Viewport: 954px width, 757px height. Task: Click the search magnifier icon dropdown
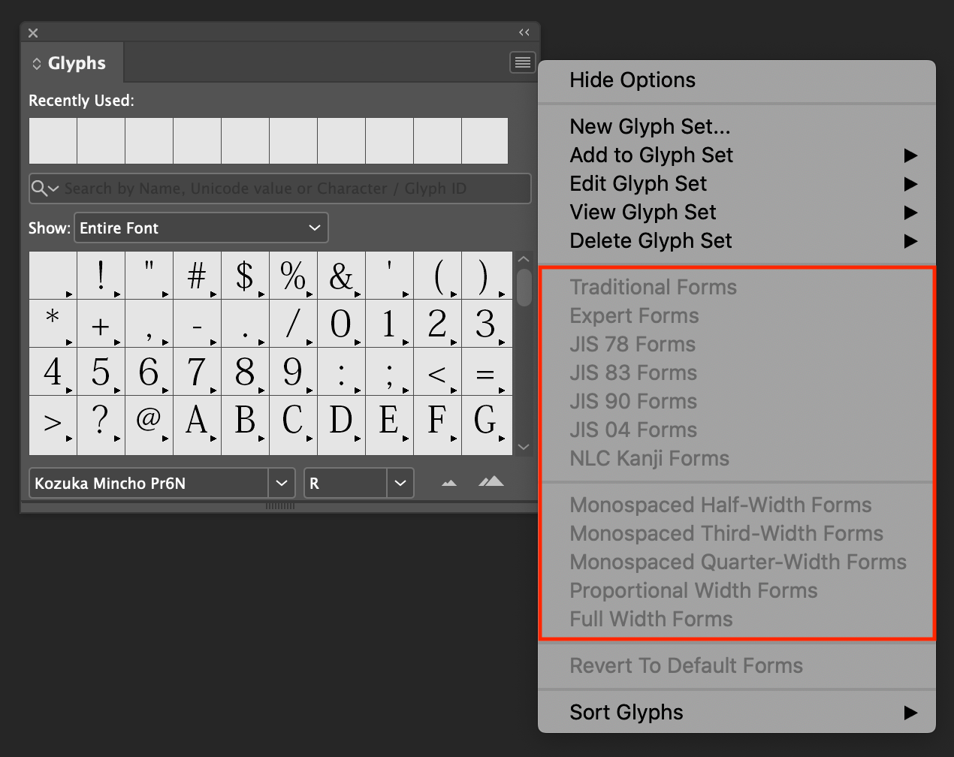tap(44, 188)
